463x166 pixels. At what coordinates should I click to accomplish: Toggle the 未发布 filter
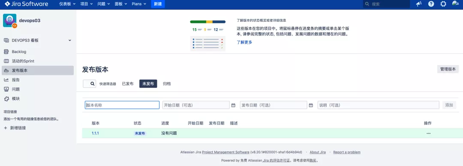click(148, 84)
